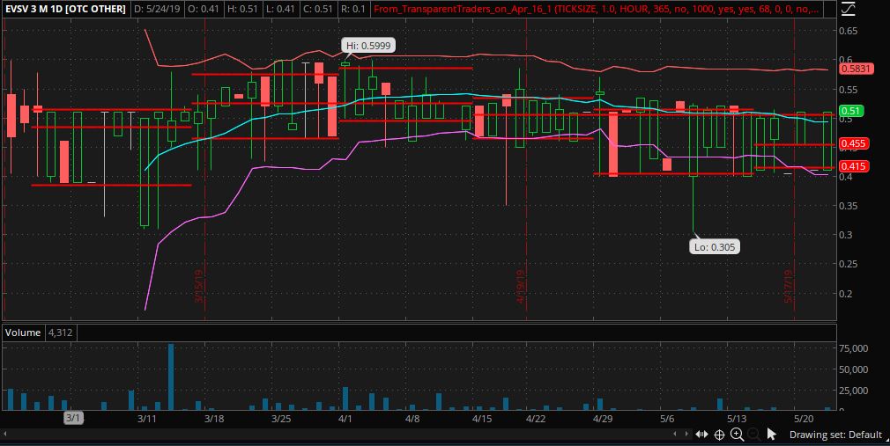Click the 4/8 date on time axis
The height and width of the screenshot is (446, 890).
pos(412,419)
